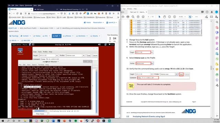Viewport: 220px width, 123px height.
Task: Switch to Nmap Network Scanning tab
Action: pyautogui.click(x=72, y=9)
